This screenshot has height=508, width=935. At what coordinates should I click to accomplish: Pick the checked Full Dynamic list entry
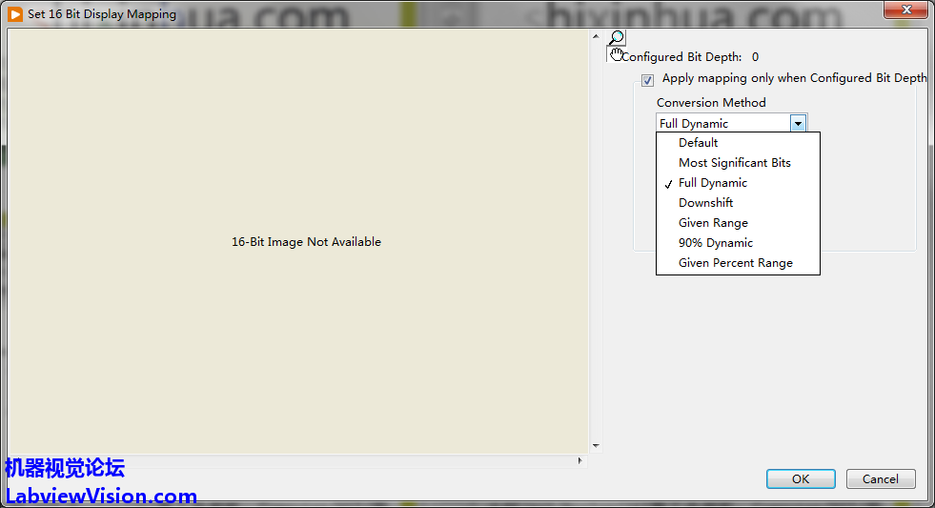[x=712, y=183]
